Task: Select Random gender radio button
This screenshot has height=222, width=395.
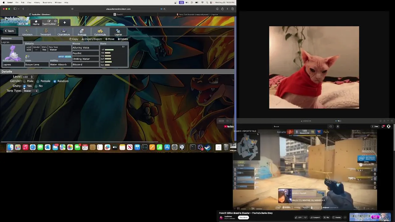Action: (x=55, y=81)
